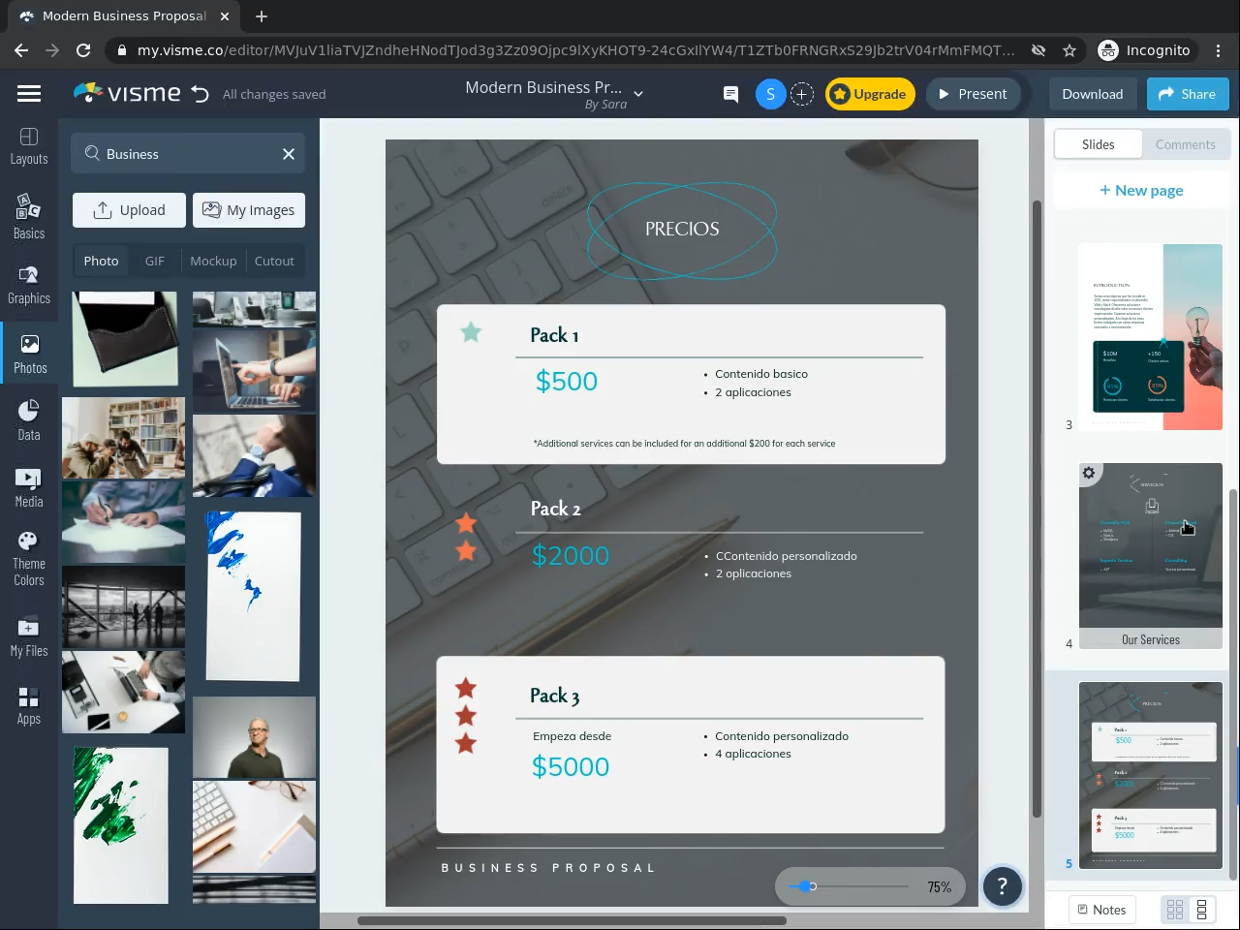Screen dimensions: 1240x930
Task: Select the $2000 price text
Action: [571, 556]
